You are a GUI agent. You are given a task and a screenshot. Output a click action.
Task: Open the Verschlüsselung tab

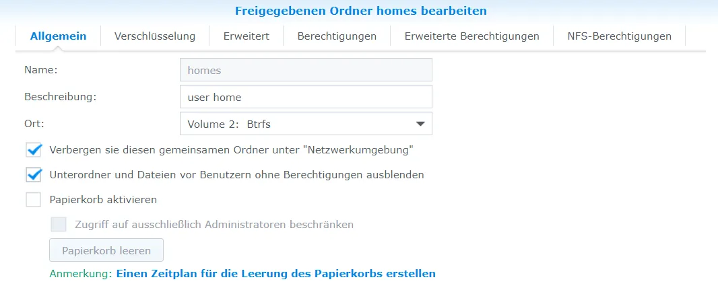point(155,36)
